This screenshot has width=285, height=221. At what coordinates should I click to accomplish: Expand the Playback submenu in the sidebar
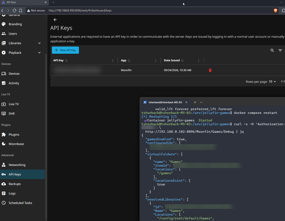coord(39,53)
